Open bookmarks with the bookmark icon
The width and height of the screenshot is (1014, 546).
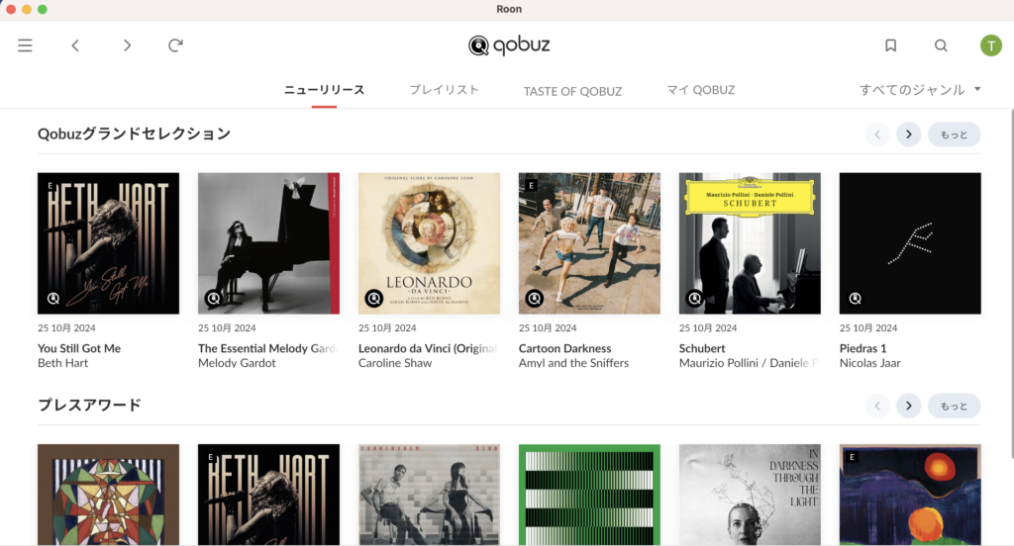pyautogui.click(x=890, y=45)
